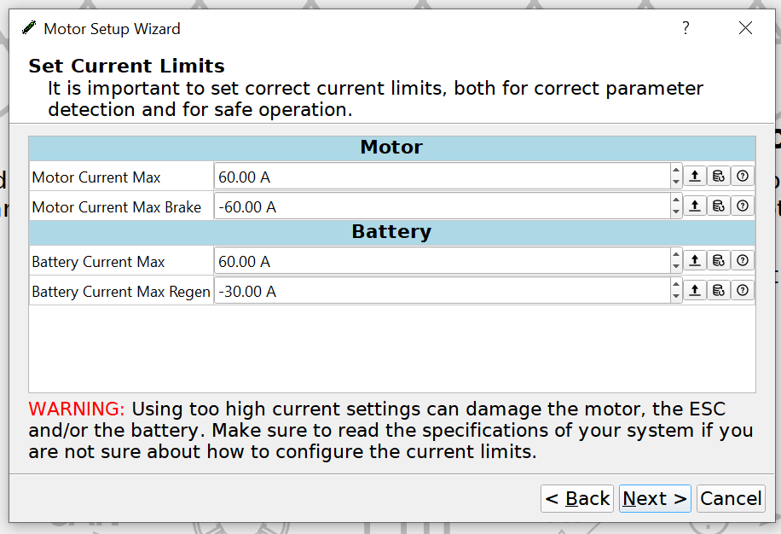Go to the Next wizard page
The width and height of the screenshot is (781, 534).
coord(655,498)
